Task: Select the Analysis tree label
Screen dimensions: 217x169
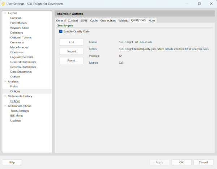Action: point(13,81)
